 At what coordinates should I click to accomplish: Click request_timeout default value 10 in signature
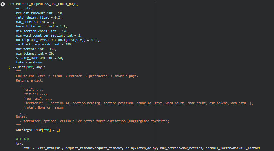click(x=60, y=13)
